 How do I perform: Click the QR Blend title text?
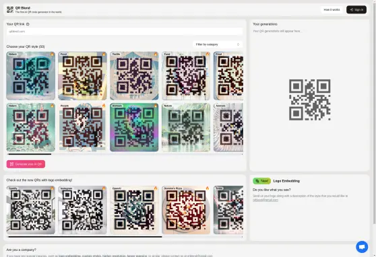pos(22,8)
